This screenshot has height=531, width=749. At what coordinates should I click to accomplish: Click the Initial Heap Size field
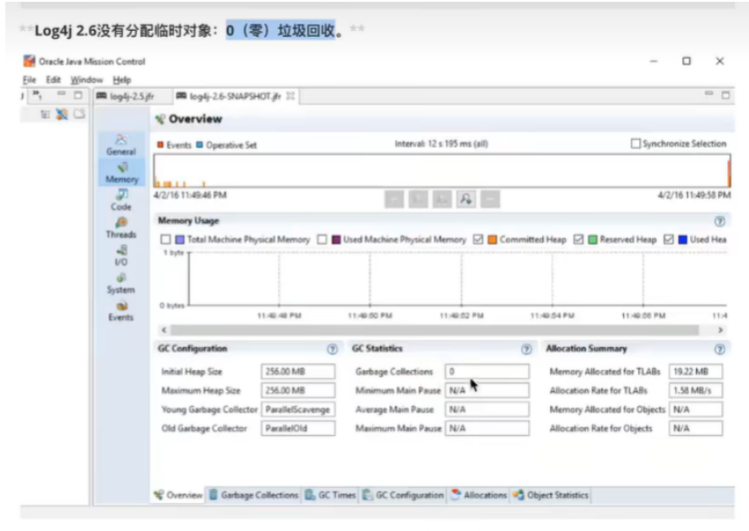tap(298, 372)
